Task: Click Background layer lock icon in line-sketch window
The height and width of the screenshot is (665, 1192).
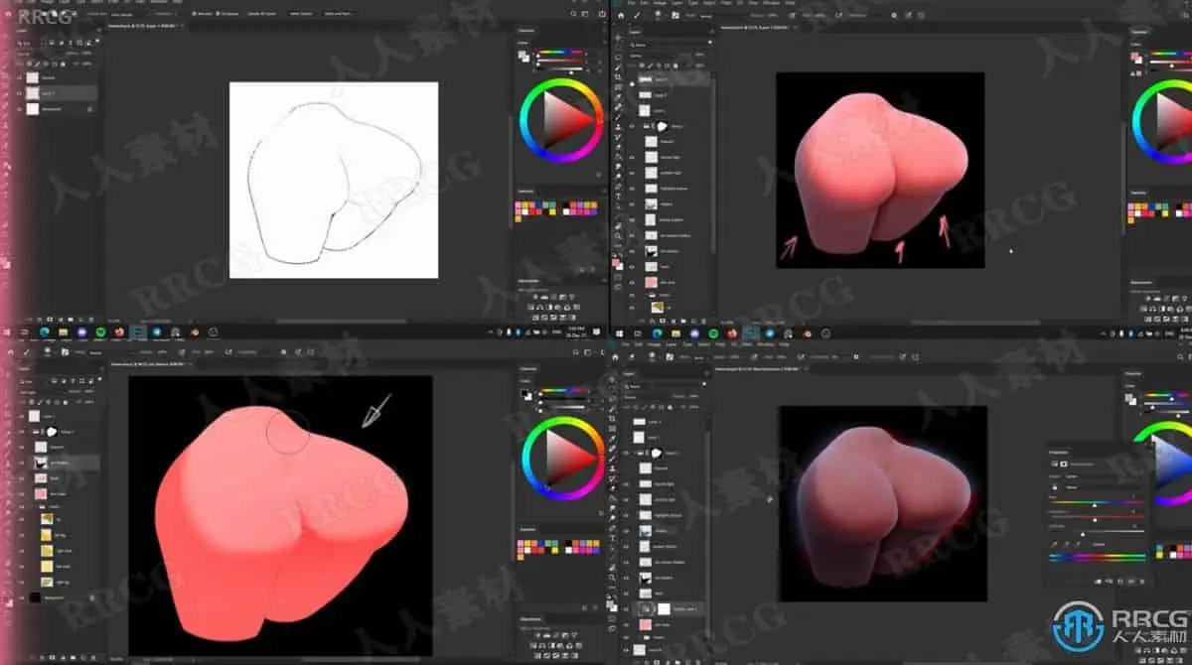Action: point(89,108)
